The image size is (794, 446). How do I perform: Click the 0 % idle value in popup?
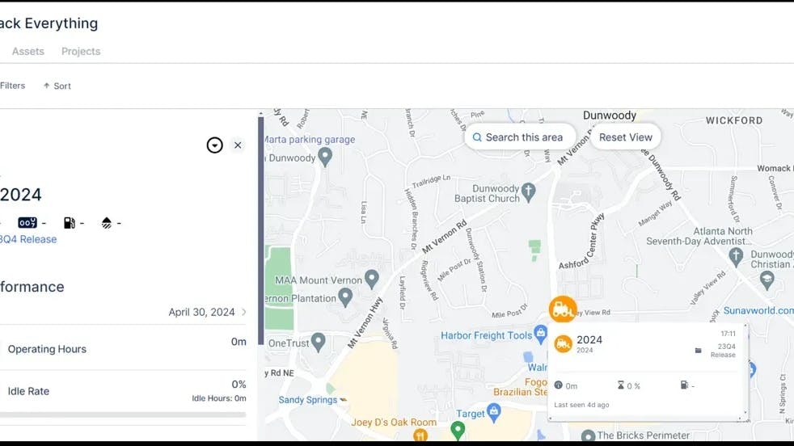click(x=633, y=385)
